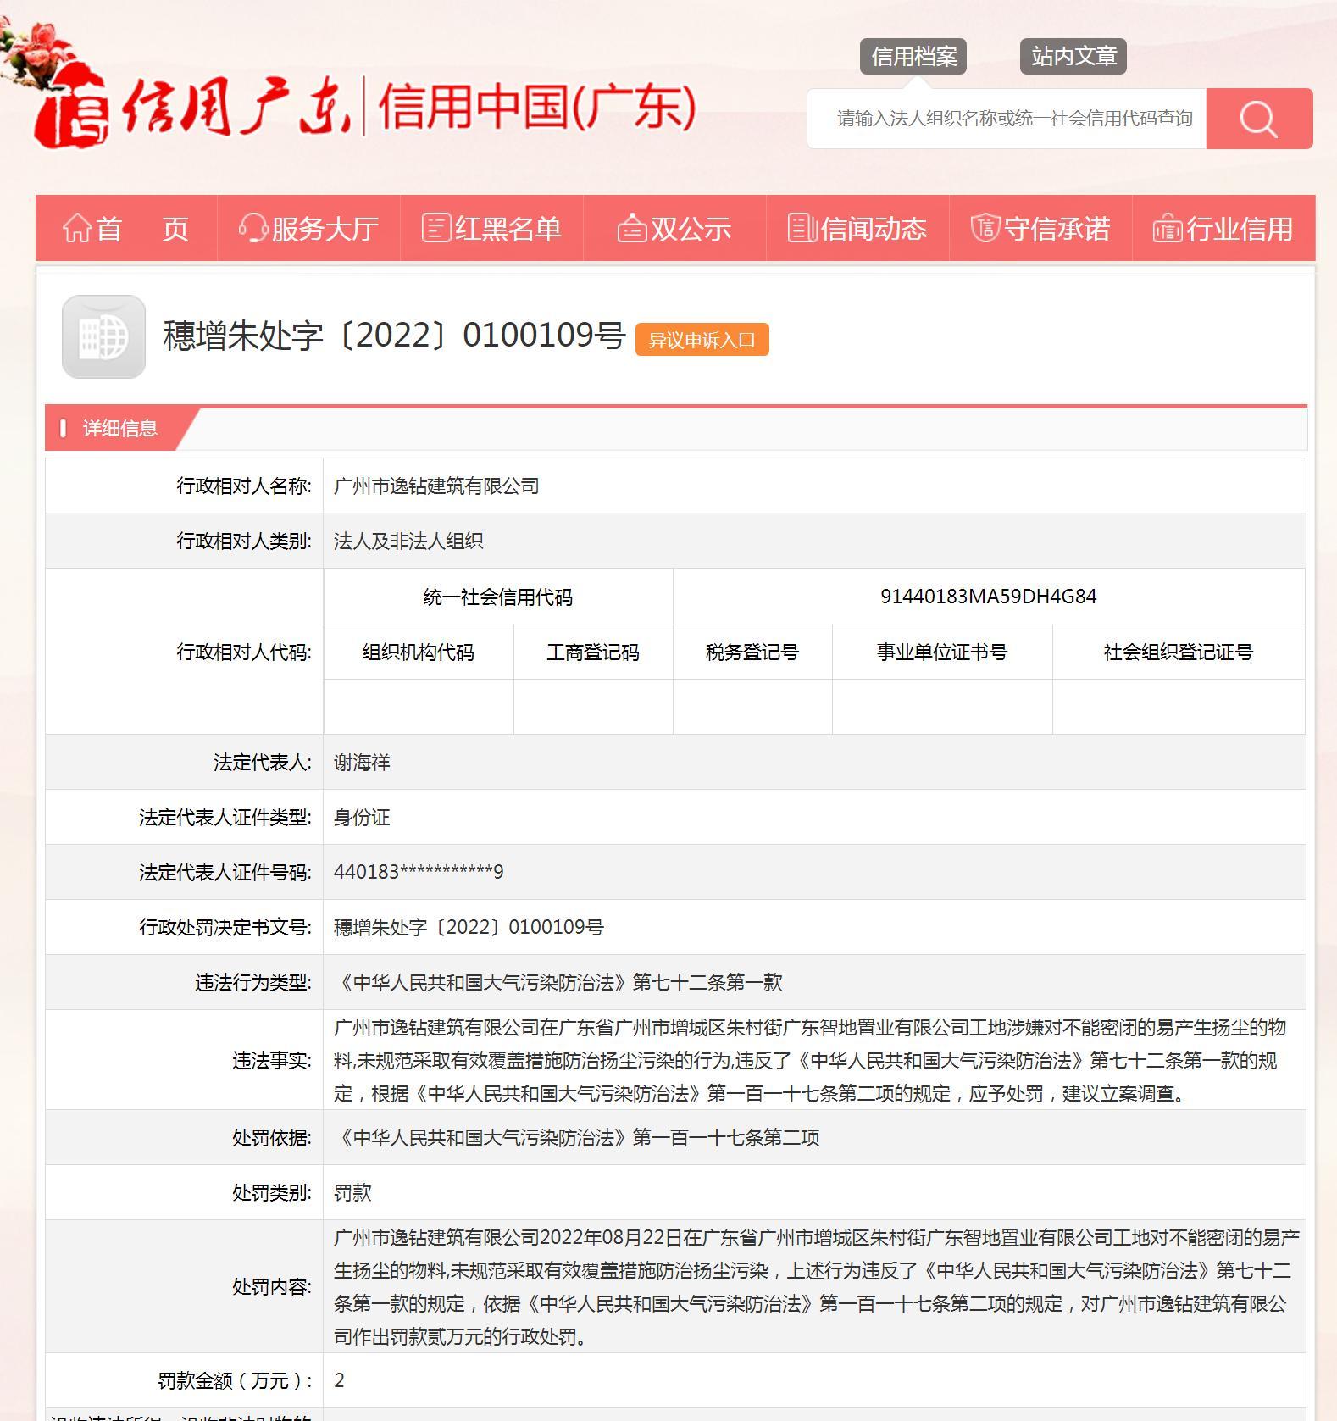Viewport: 1337px width, 1421px height.
Task: Open the 红黑名单 menu item
Action: 491,228
